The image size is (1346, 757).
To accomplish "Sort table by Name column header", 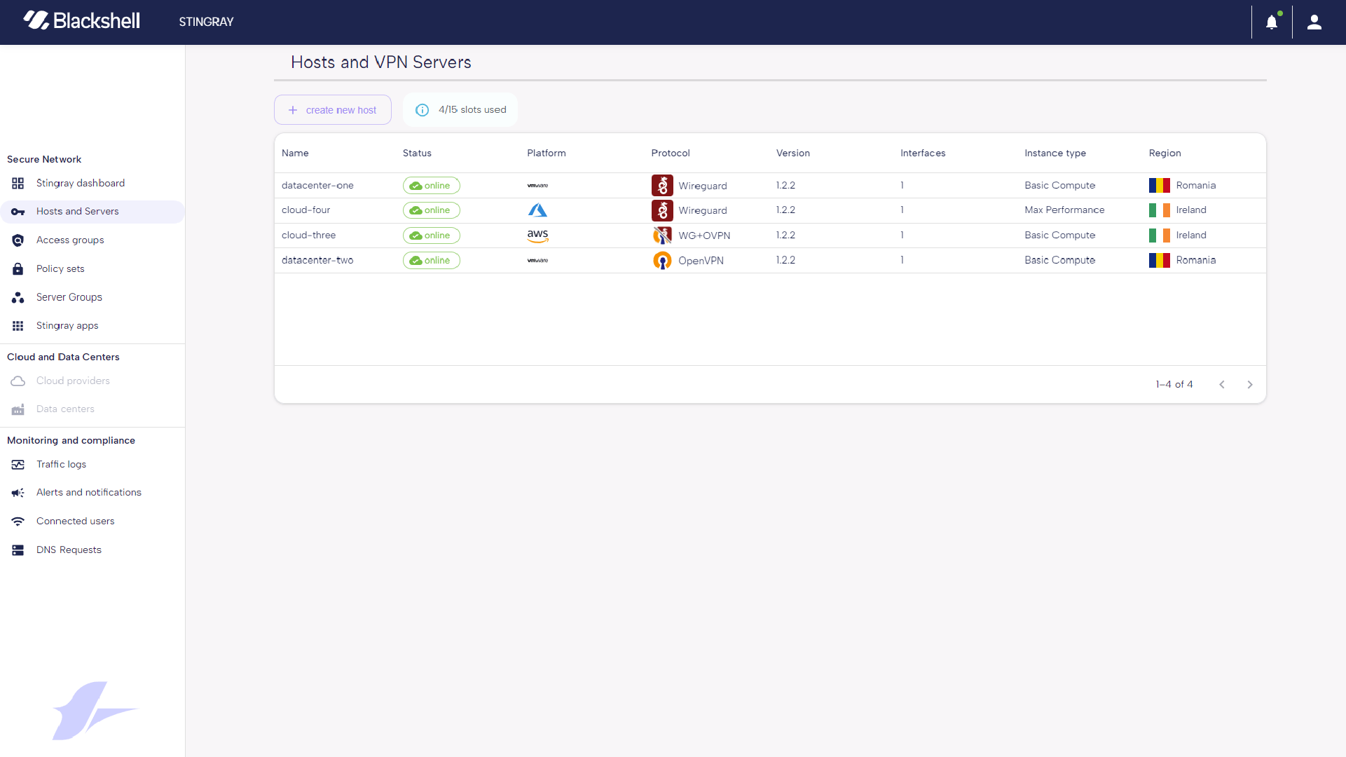I will 295,154.
